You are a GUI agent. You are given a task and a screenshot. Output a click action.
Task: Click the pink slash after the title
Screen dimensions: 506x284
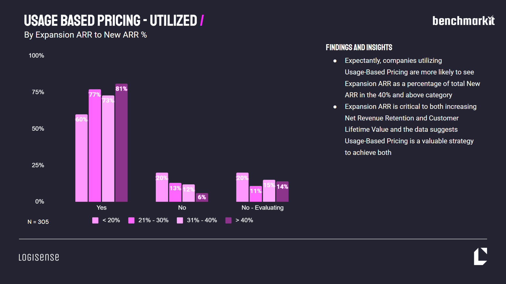[202, 21]
